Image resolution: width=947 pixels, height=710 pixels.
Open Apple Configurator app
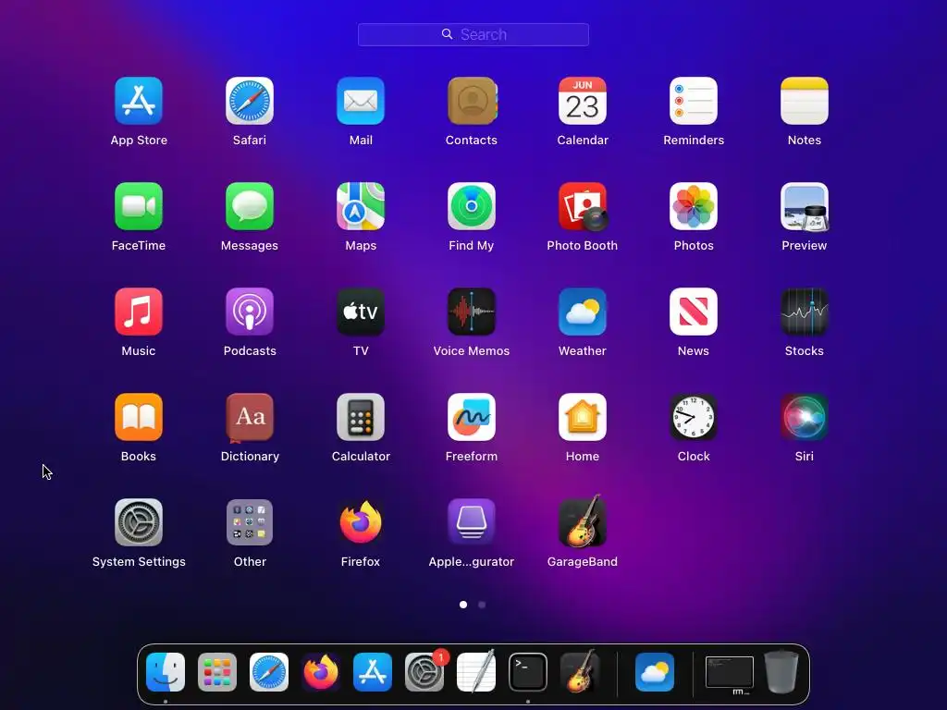472,522
